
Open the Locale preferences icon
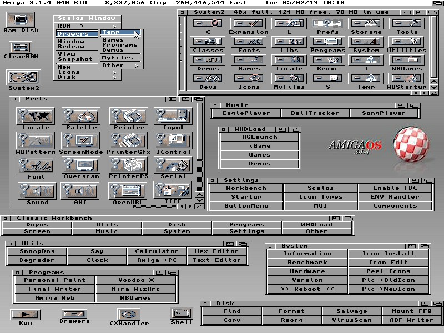point(36,117)
